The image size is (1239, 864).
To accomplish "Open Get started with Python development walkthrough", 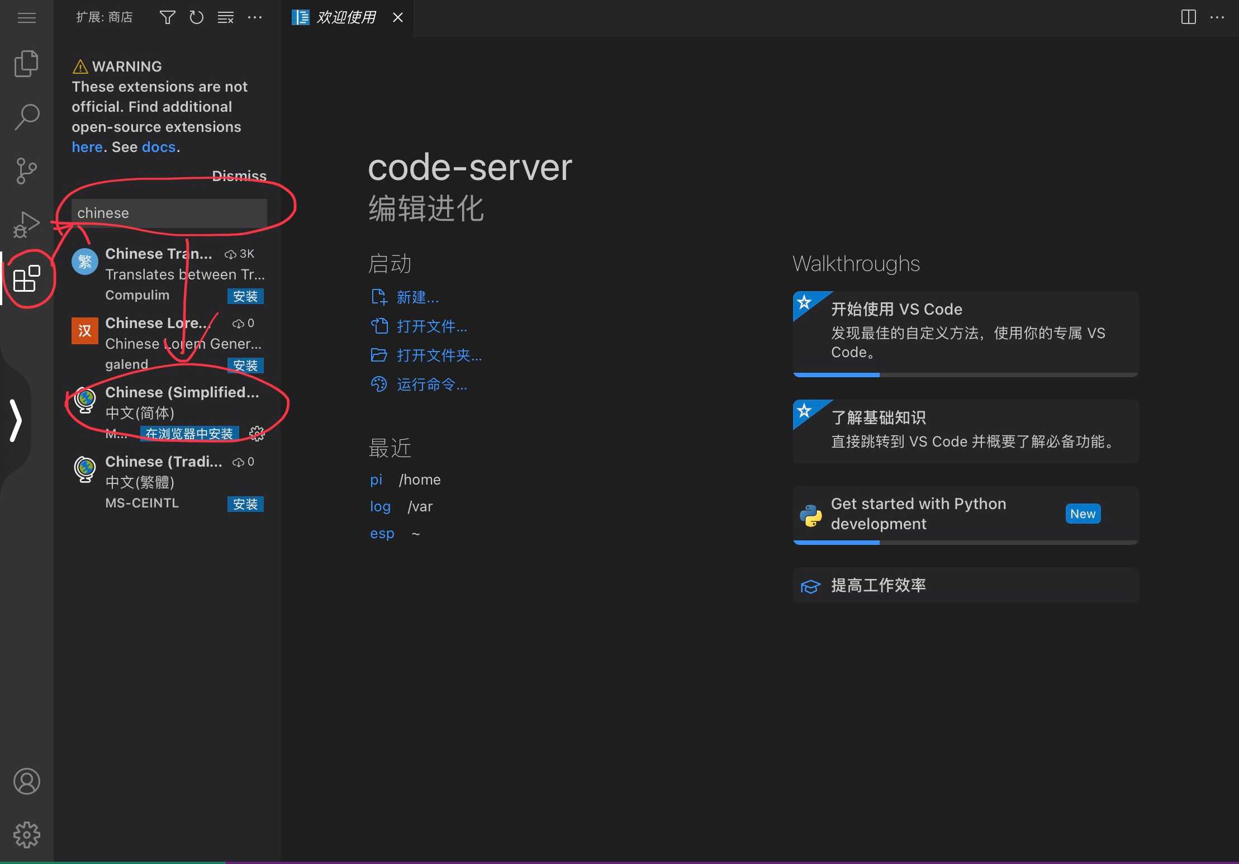I will point(966,515).
